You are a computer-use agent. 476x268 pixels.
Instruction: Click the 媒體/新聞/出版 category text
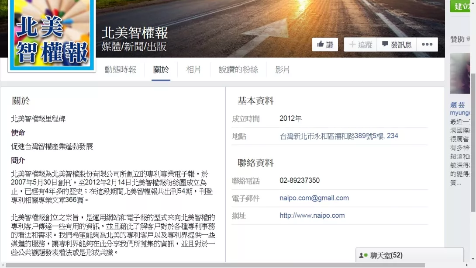pyautogui.click(x=134, y=46)
